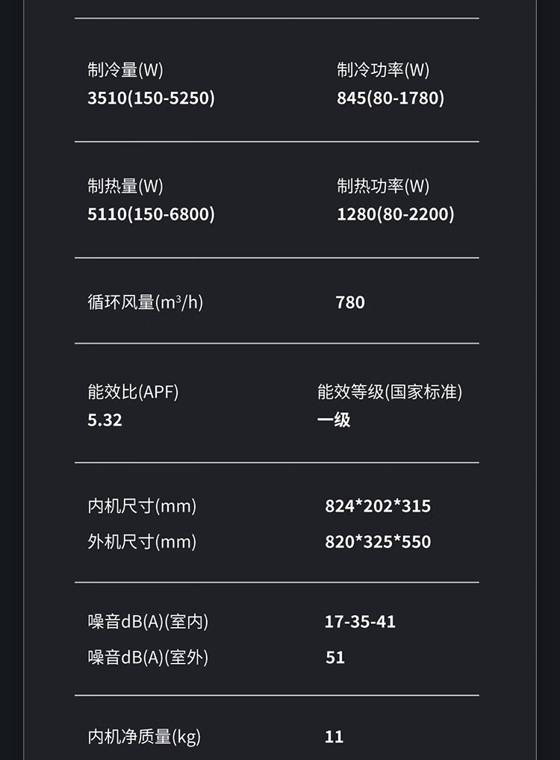Select the 780 airflow value
The height and width of the screenshot is (760, 560).
[350, 302]
